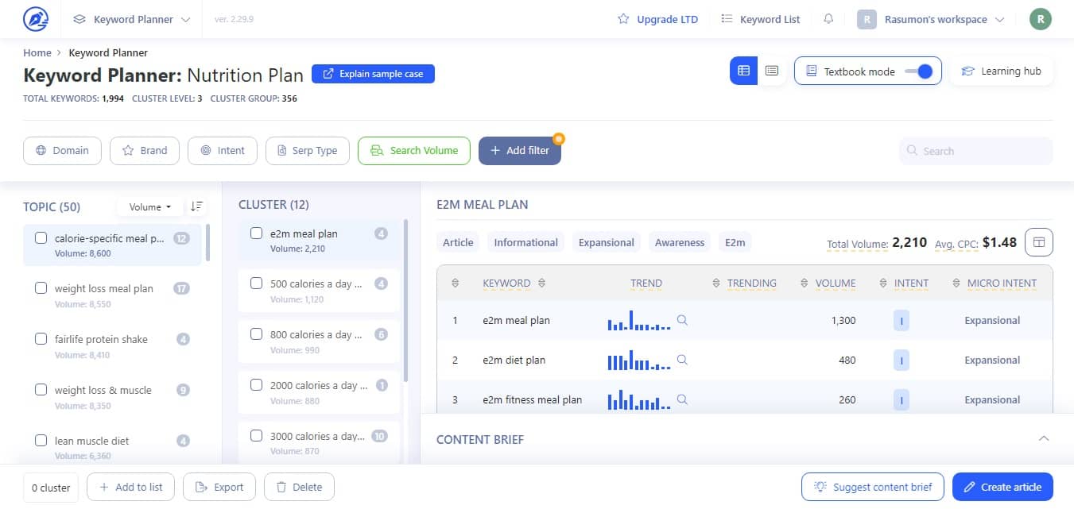Open column settings icon beside Avg. CPC
This screenshot has width=1074, height=509.
[1039, 242]
